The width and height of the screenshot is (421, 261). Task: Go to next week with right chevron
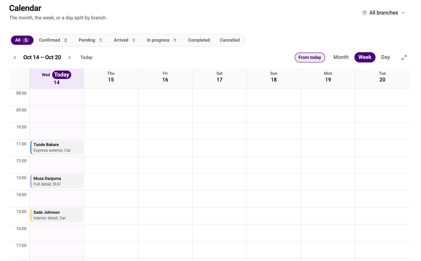69,58
